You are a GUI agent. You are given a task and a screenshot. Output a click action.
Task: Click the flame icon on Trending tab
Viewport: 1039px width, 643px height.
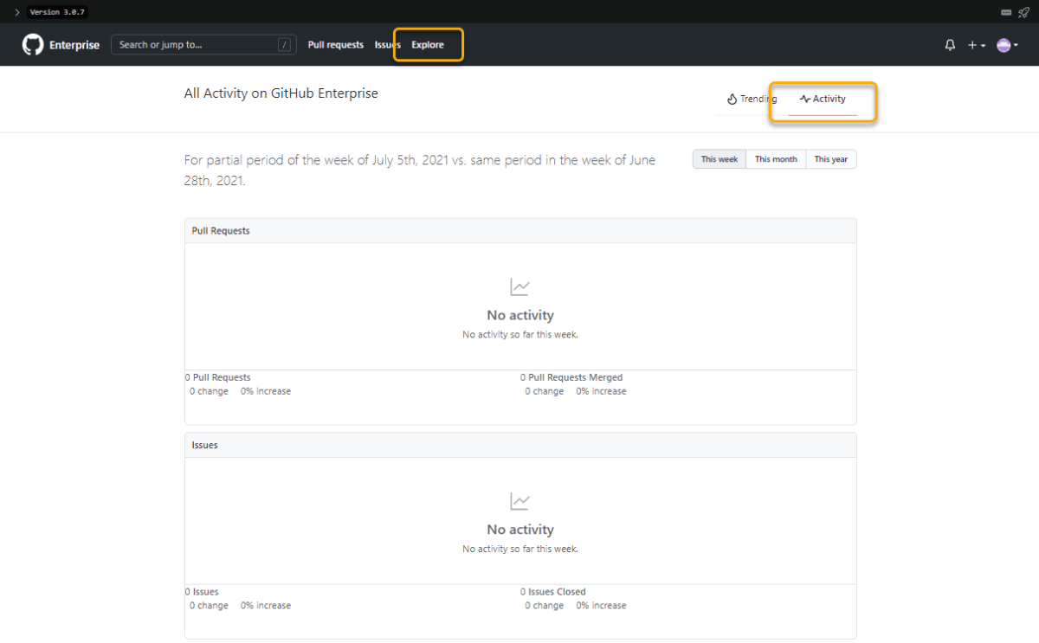(732, 99)
